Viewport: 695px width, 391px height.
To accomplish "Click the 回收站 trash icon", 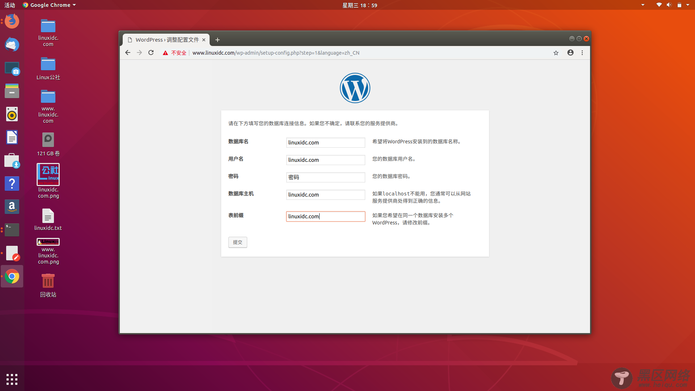I will pyautogui.click(x=48, y=281).
